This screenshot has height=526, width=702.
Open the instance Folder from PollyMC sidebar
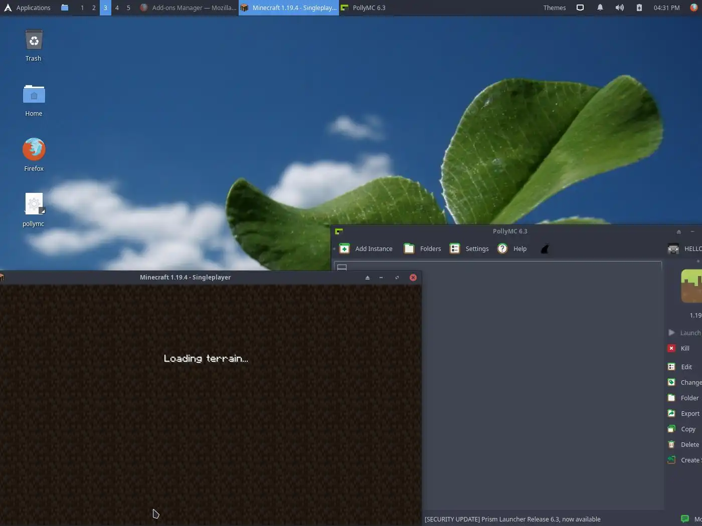tap(683, 398)
